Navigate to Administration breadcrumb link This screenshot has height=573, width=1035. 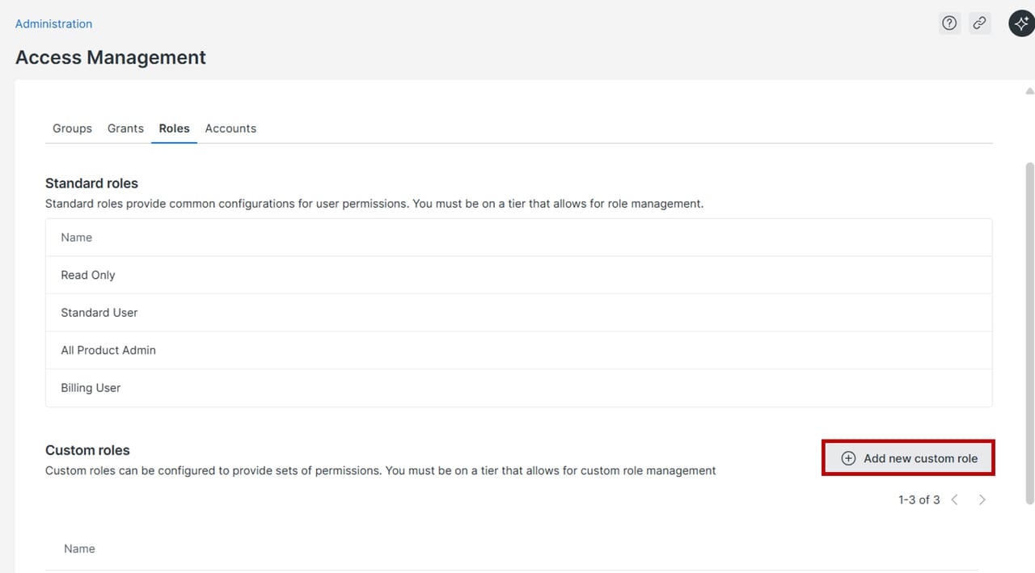point(53,24)
